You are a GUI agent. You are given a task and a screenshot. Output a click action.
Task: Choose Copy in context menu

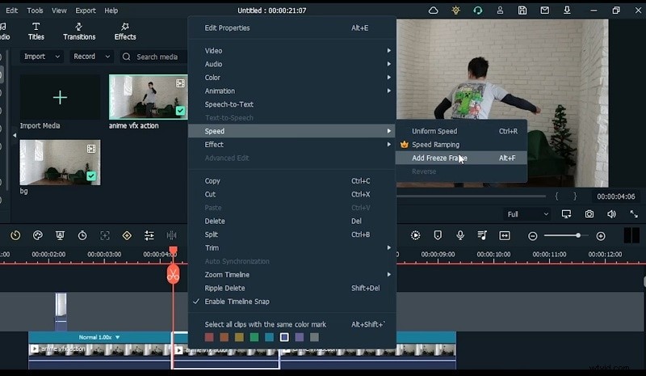[292, 181]
